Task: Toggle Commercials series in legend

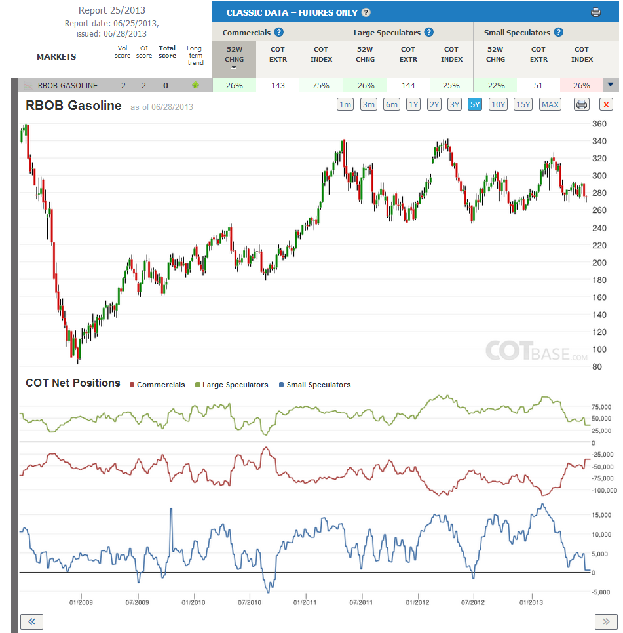Action: pyautogui.click(x=157, y=385)
